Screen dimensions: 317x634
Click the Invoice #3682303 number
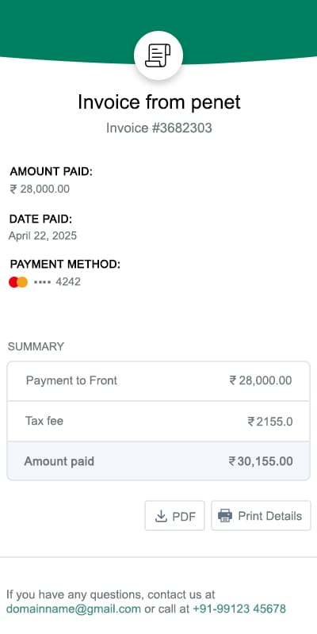click(159, 128)
